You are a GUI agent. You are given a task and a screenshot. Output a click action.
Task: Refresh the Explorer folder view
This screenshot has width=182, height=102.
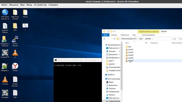click(x=175, y=39)
